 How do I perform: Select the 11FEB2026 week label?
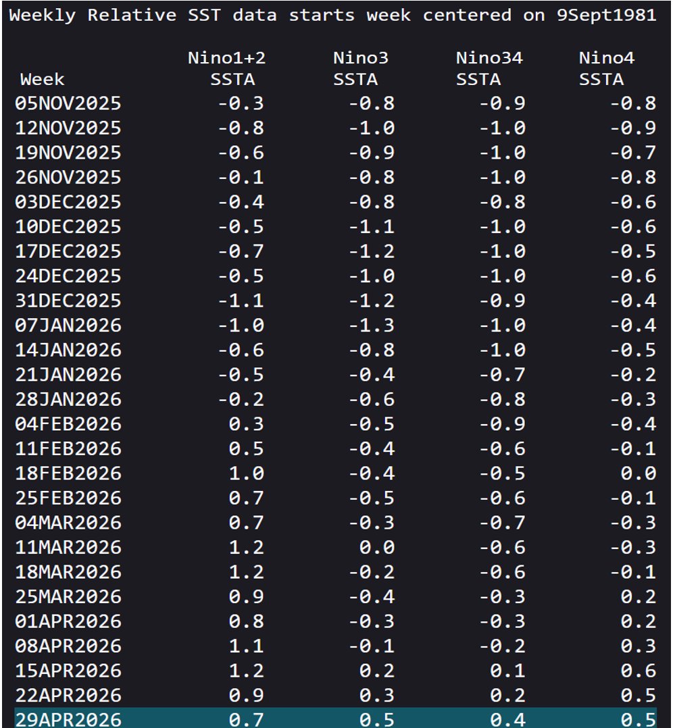point(68,448)
